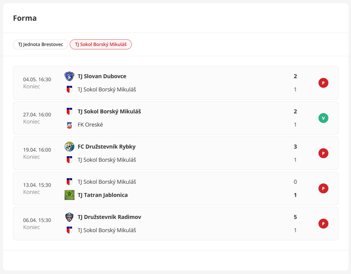Click the FK Oreské team logo
The height and width of the screenshot is (274, 351).
(x=69, y=125)
